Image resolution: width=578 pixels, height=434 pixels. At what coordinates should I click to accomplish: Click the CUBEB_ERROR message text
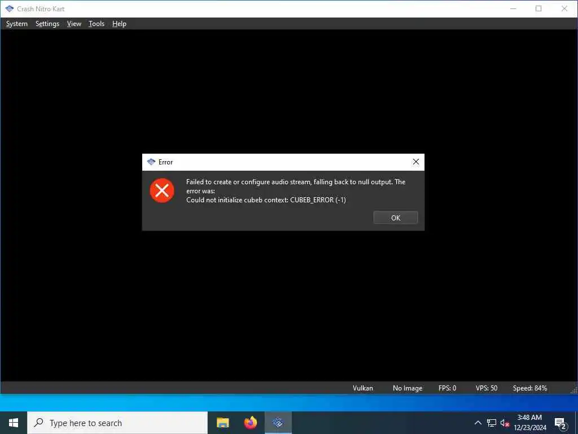[x=266, y=199]
